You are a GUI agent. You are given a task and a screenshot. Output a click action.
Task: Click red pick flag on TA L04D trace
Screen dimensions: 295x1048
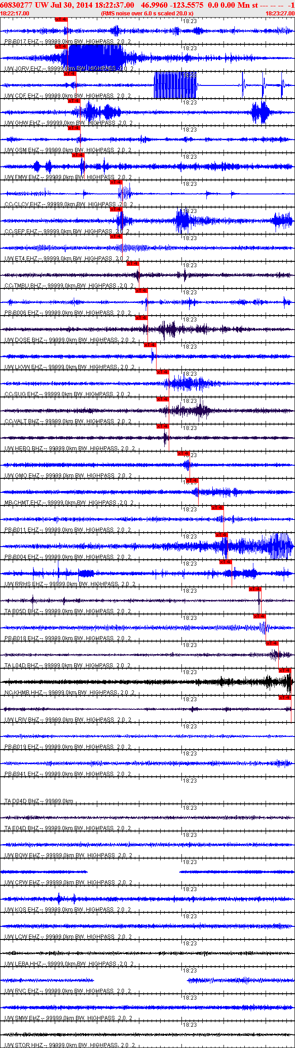[x=272, y=643]
